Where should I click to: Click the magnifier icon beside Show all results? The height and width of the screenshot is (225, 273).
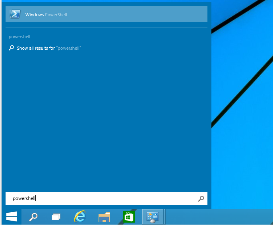11,48
